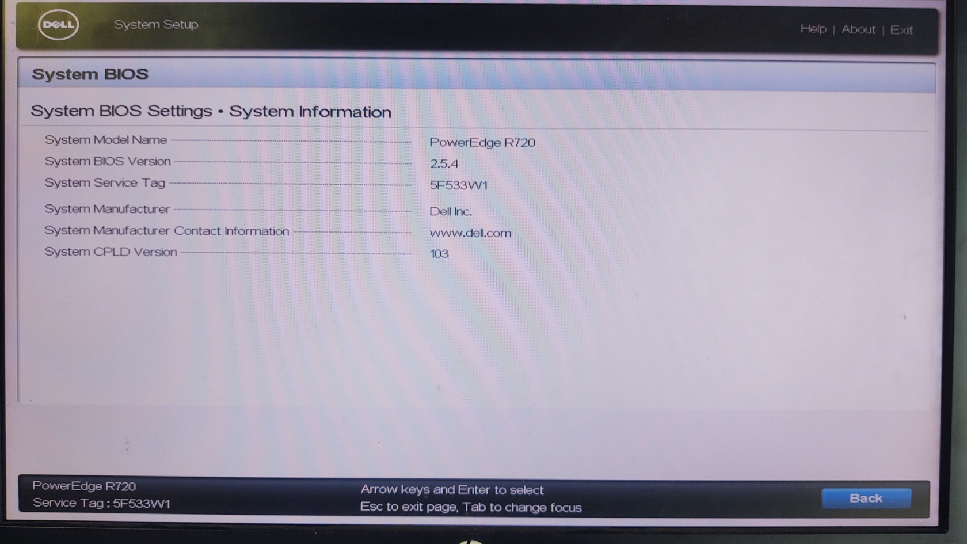Click the service tag value 5F533W1 in list
Screen dimensions: 967x544
[459, 185]
